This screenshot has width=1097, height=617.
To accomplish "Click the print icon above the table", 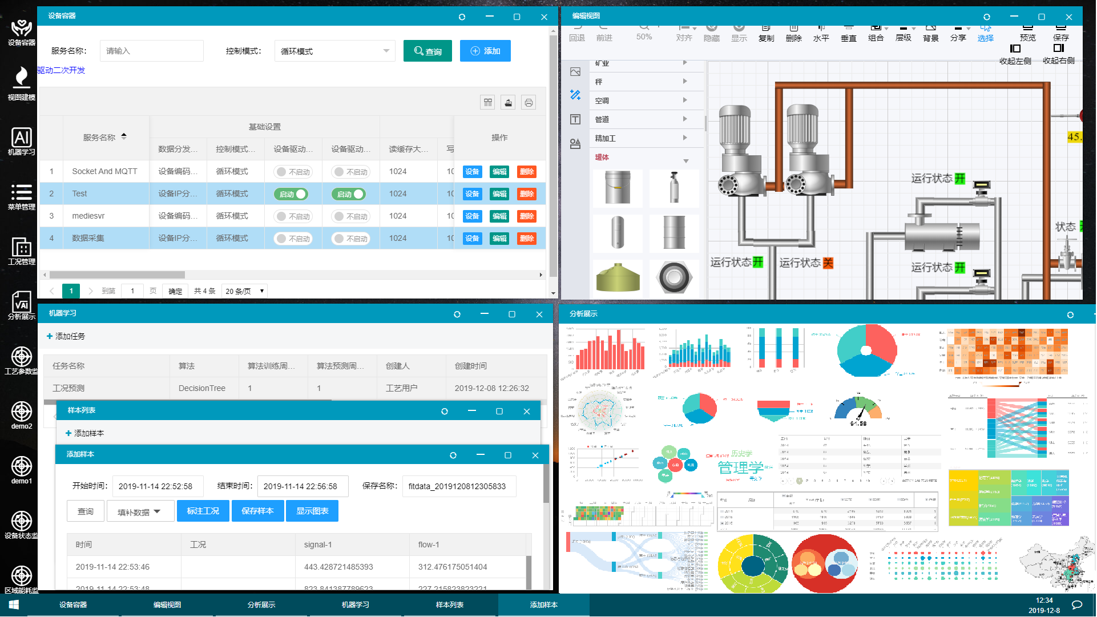I will click(x=529, y=103).
